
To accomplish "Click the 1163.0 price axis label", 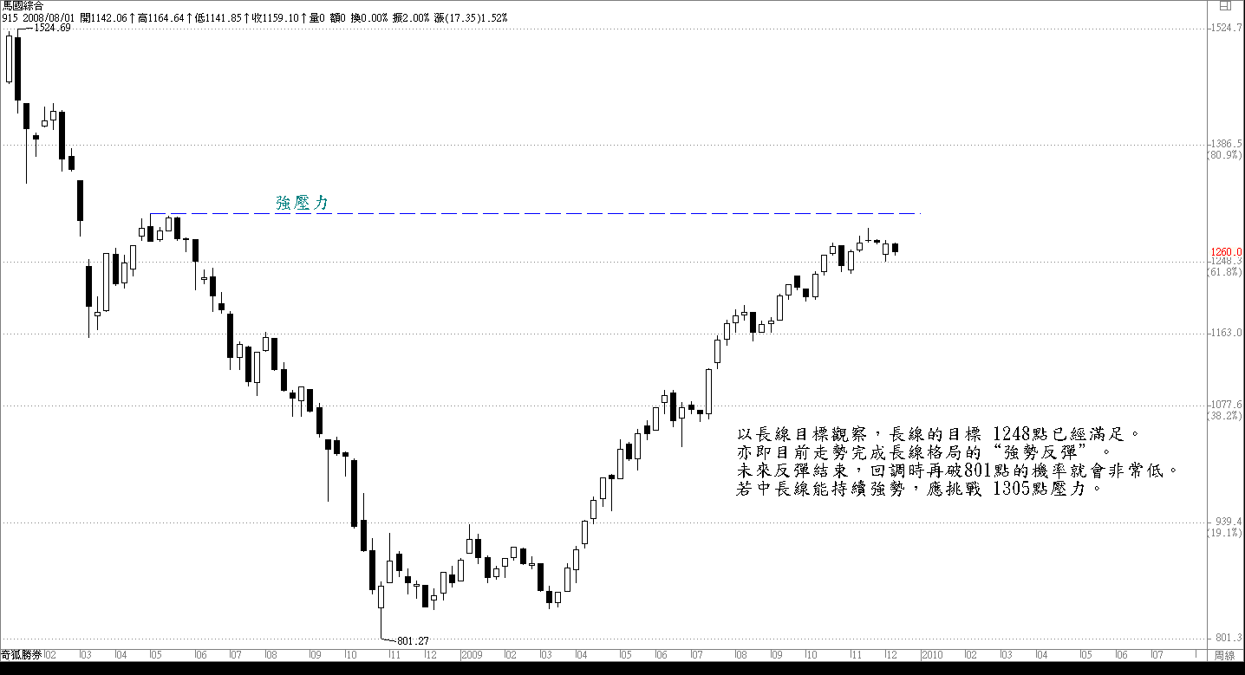I will 1227,333.
